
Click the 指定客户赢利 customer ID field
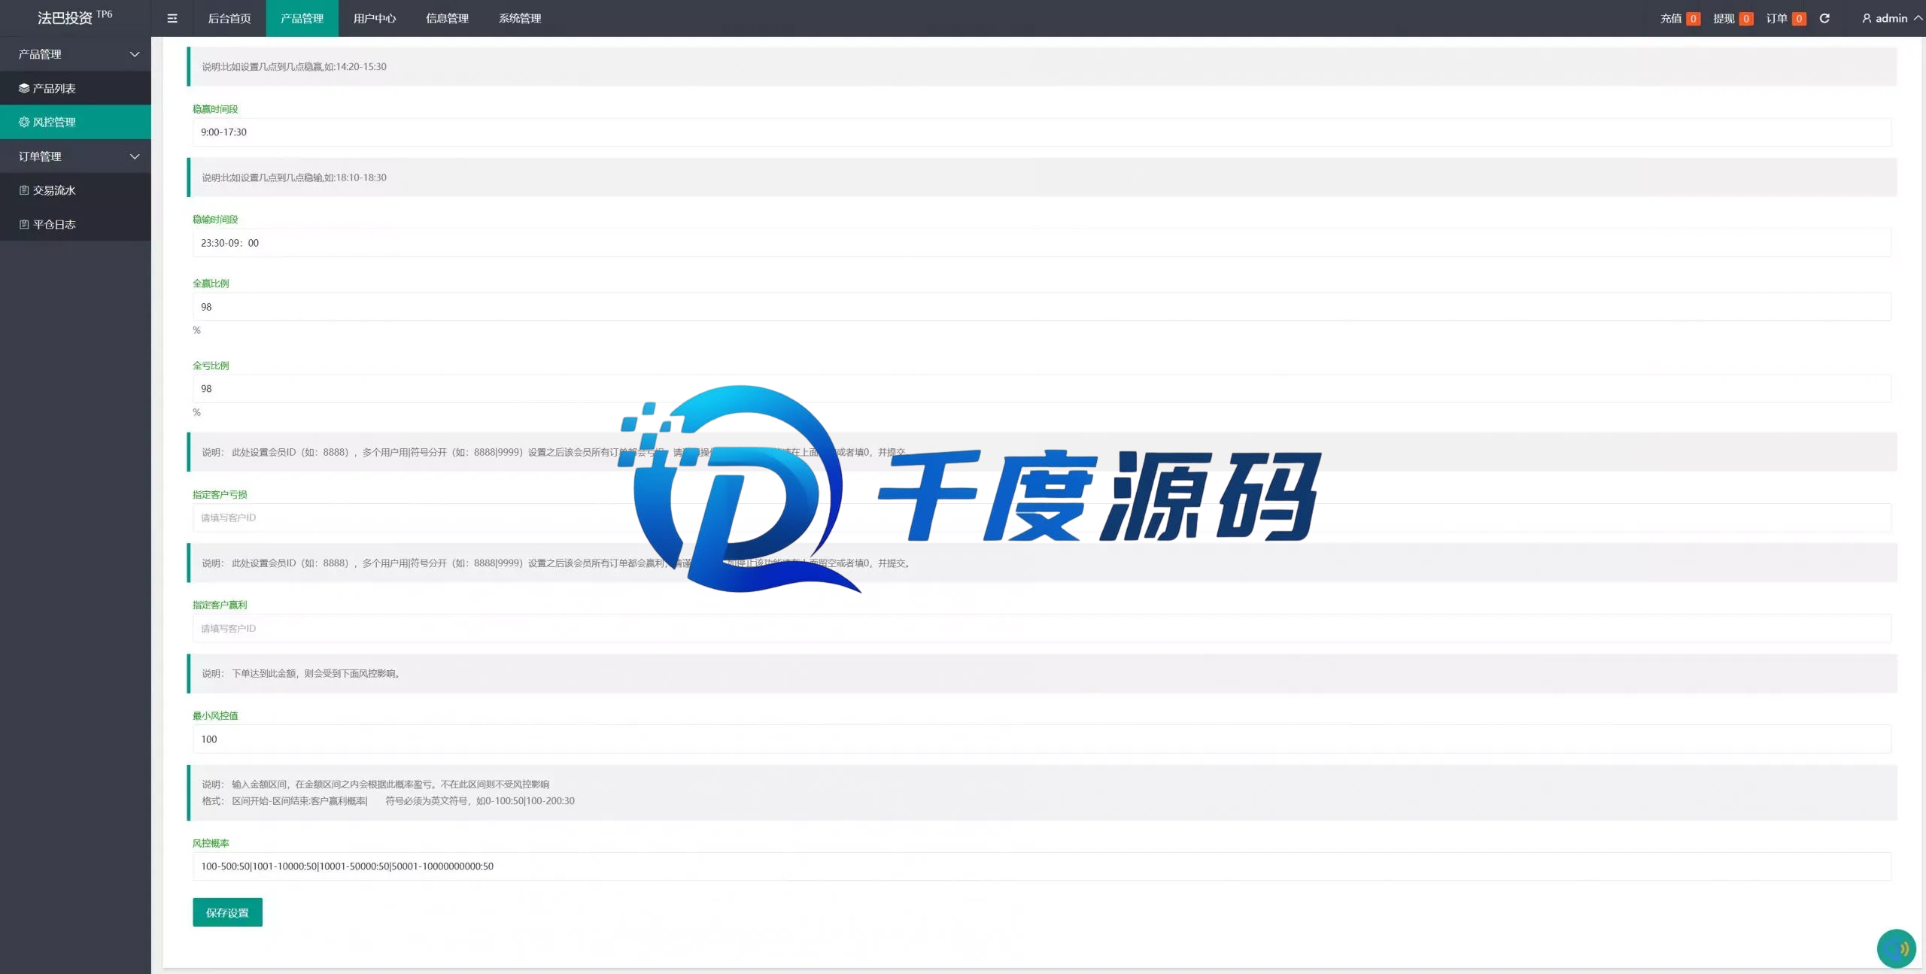pyautogui.click(x=1041, y=628)
